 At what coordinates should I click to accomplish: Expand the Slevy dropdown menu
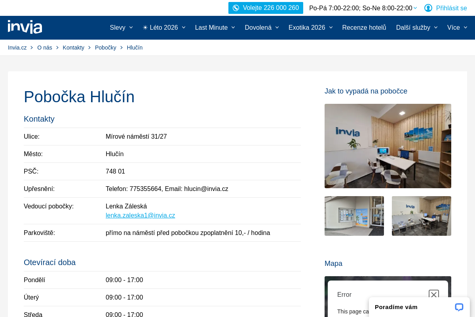coord(121,27)
